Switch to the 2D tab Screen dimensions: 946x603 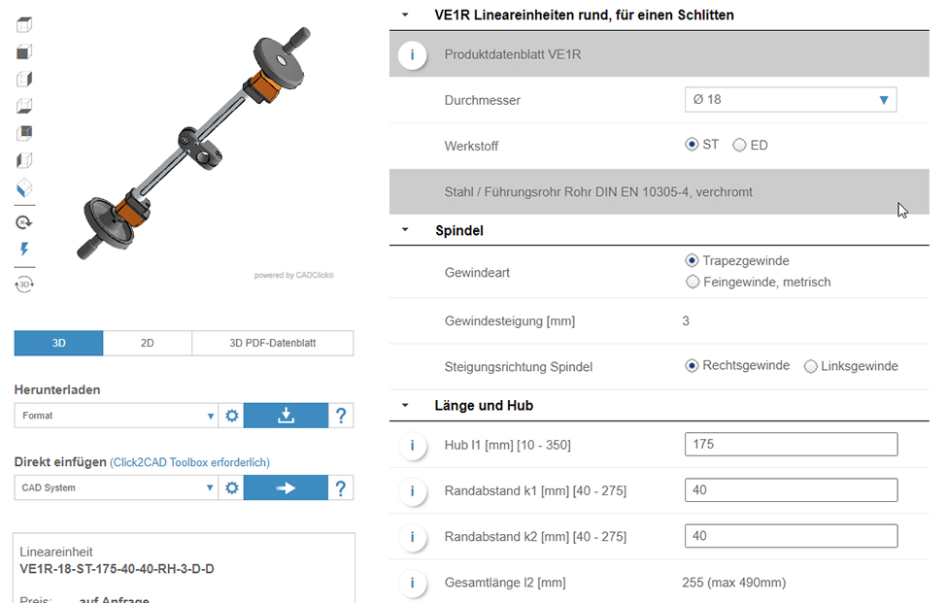(148, 343)
